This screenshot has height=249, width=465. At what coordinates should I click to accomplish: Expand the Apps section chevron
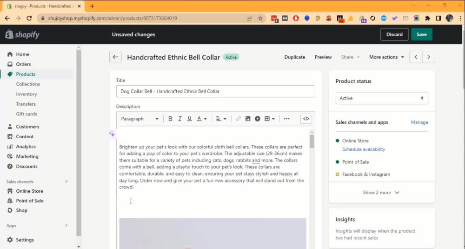(66, 225)
